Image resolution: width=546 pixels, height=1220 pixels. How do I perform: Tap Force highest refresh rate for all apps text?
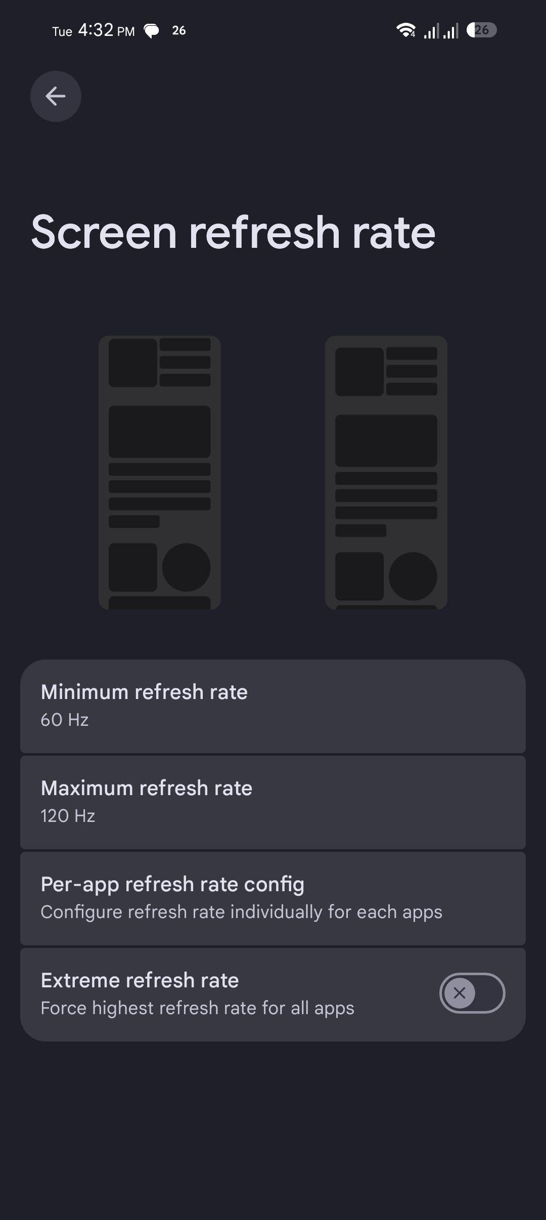tap(197, 1008)
